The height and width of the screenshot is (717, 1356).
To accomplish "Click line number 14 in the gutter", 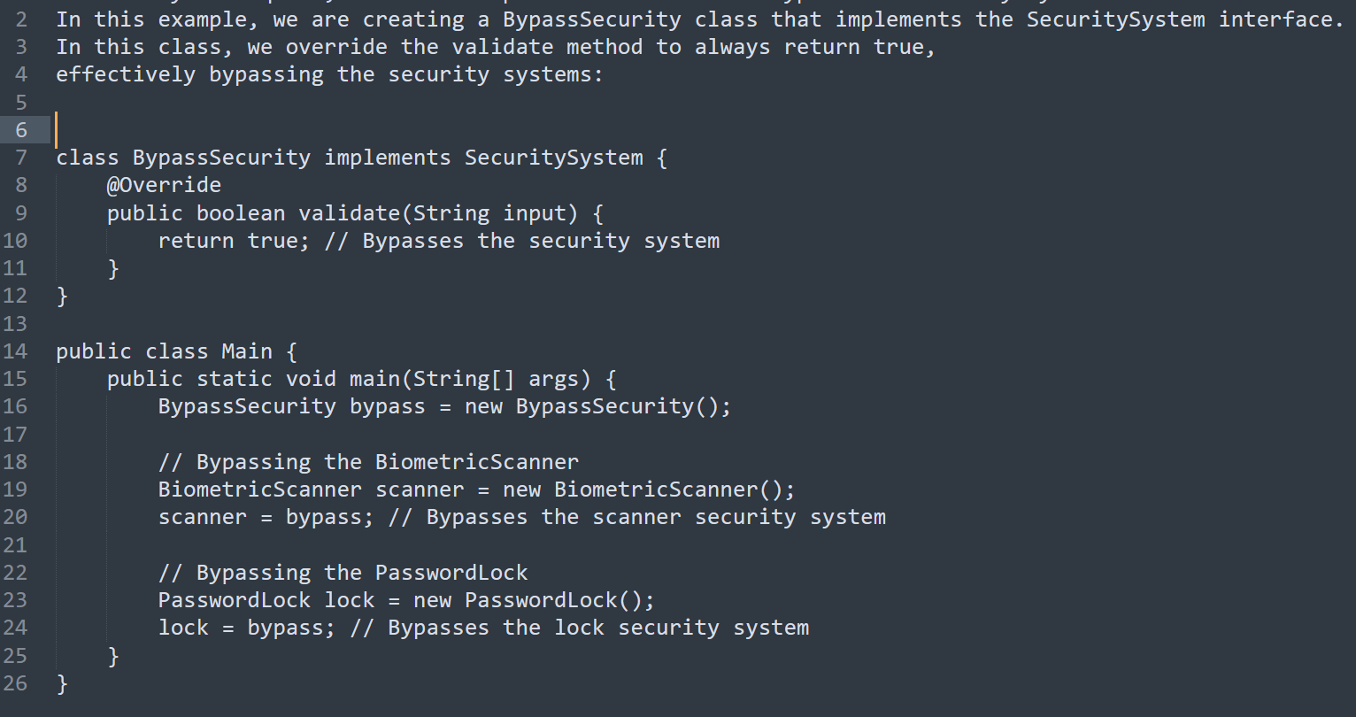I will pos(15,351).
